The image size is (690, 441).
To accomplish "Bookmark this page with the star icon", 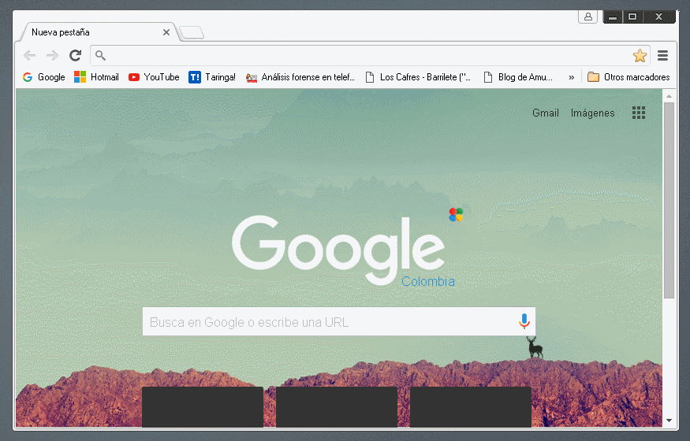I will (640, 55).
